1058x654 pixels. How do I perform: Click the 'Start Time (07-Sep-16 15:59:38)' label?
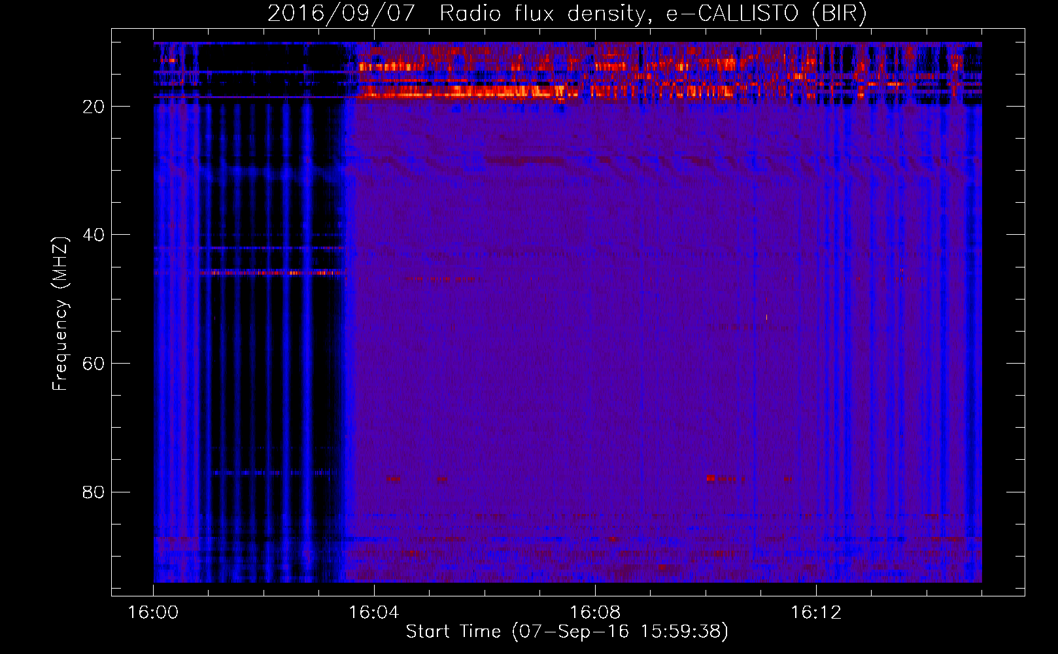point(567,632)
